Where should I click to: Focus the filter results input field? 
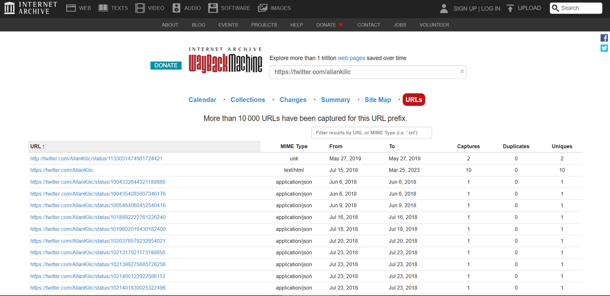(x=372, y=133)
